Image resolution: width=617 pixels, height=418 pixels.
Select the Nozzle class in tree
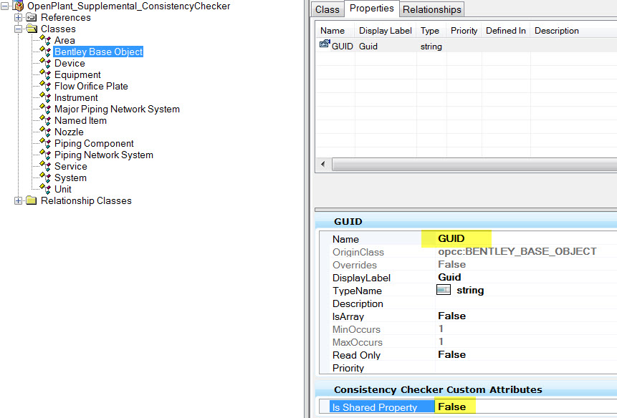69,132
